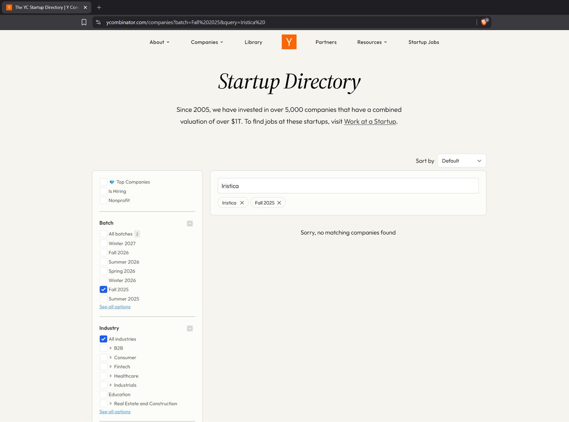Check the Winter 2026 batch

103,280
